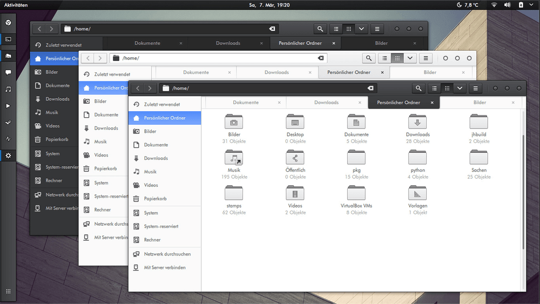Show applications grid in dock
Image resolution: width=540 pixels, height=304 pixels.
[x=8, y=291]
